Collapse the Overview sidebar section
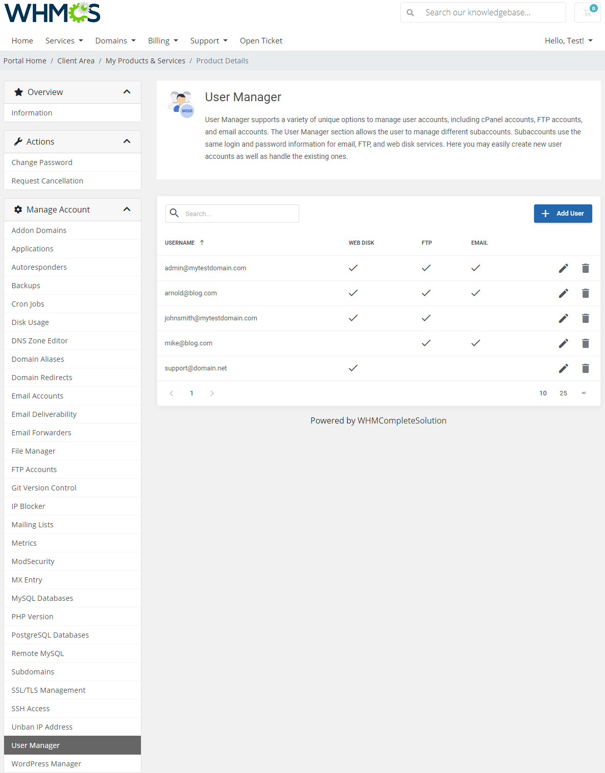605x773 pixels. point(127,91)
